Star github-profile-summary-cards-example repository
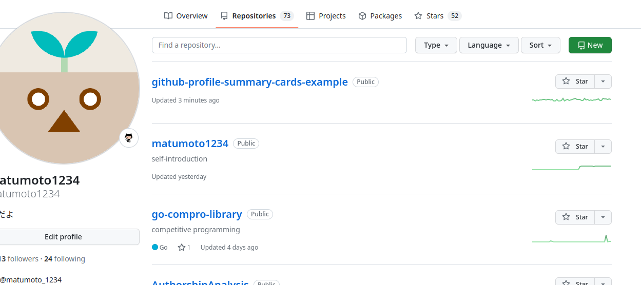The height and width of the screenshot is (285, 641). 575,82
